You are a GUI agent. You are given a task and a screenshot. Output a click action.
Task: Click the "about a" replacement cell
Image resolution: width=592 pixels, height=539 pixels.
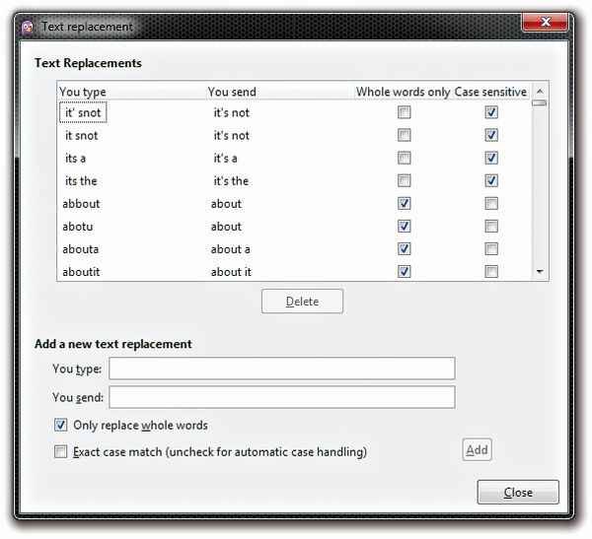pyautogui.click(x=230, y=249)
